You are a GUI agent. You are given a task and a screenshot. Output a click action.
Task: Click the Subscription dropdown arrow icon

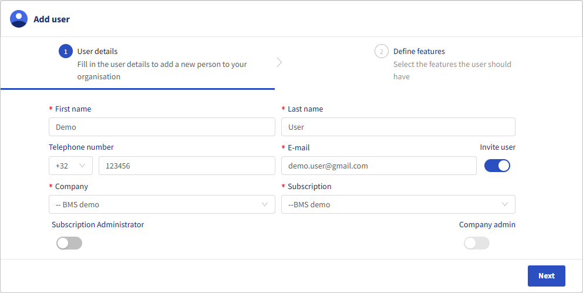click(505, 204)
